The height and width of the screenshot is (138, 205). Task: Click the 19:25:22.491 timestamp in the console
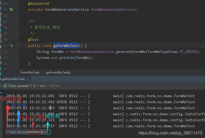(42, 96)
